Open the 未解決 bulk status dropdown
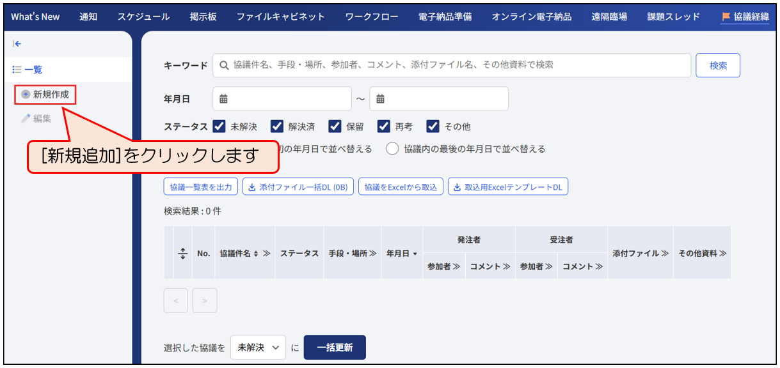780x368 pixels. pyautogui.click(x=258, y=348)
